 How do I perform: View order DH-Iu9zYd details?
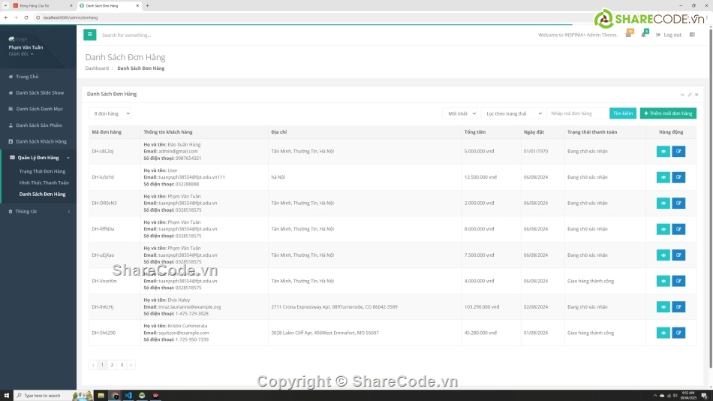pyautogui.click(x=663, y=177)
